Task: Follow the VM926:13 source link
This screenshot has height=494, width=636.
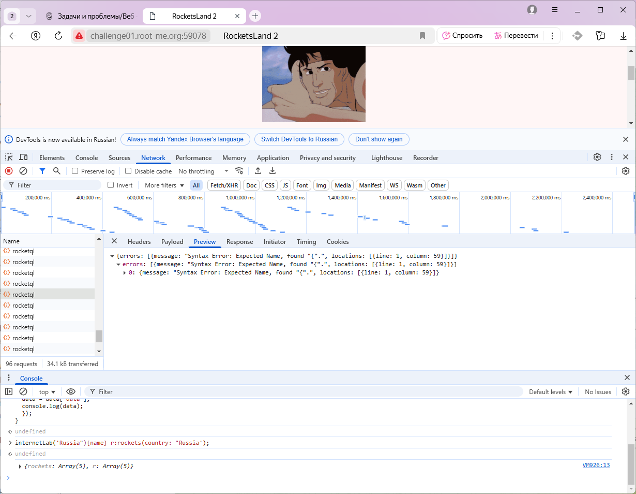Action: tap(596, 465)
